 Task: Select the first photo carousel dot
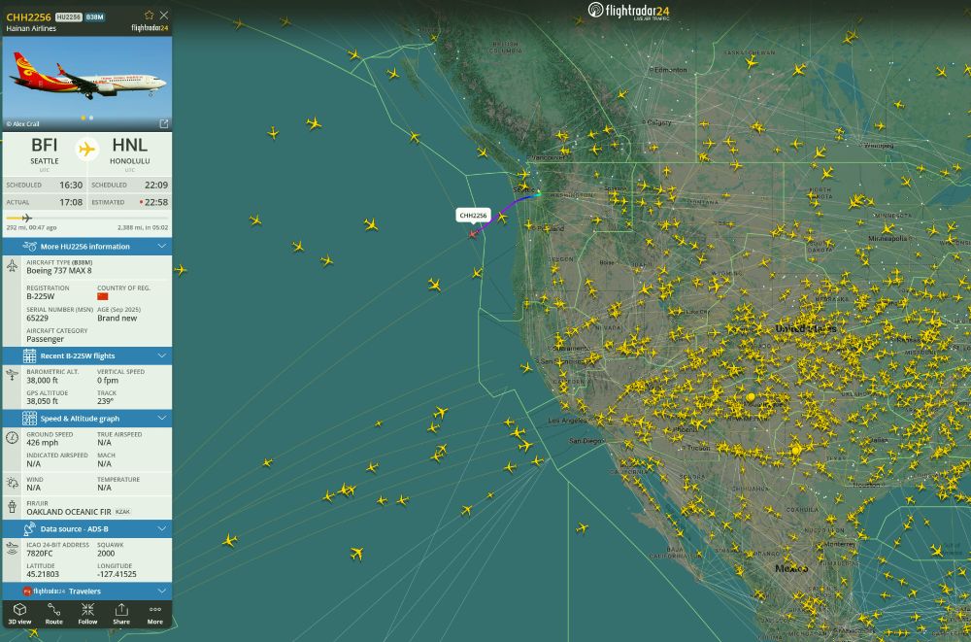click(84, 118)
